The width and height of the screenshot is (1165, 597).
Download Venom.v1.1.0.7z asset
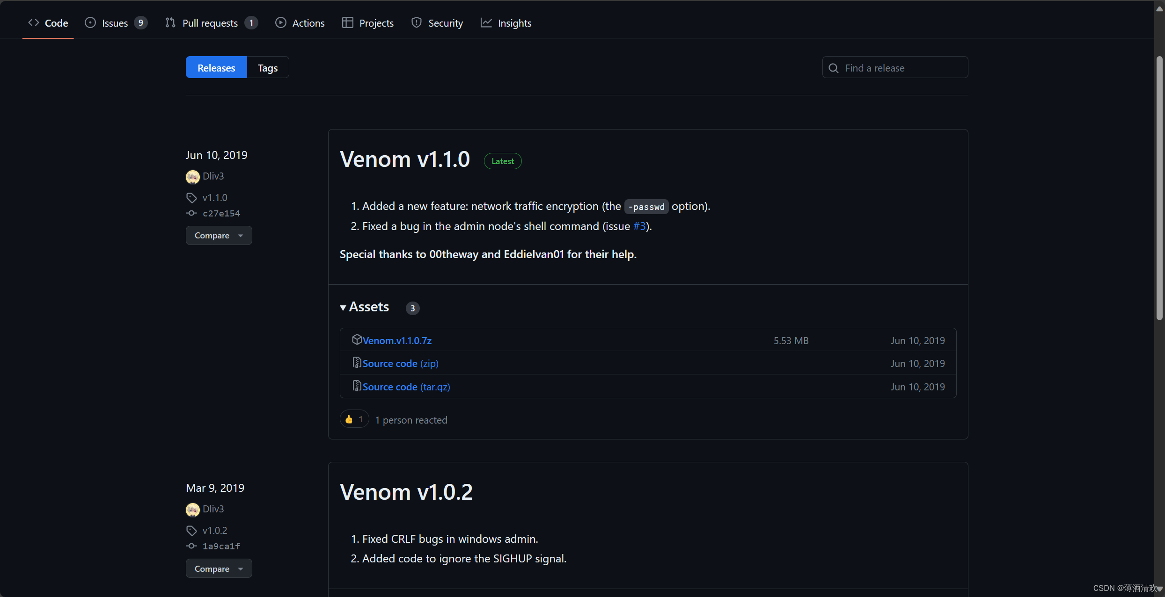click(x=396, y=340)
